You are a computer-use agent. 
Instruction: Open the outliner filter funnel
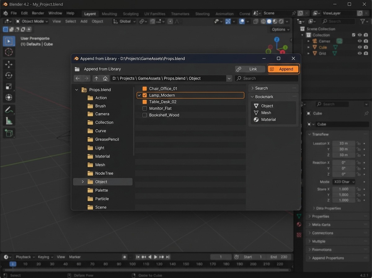(362, 21)
